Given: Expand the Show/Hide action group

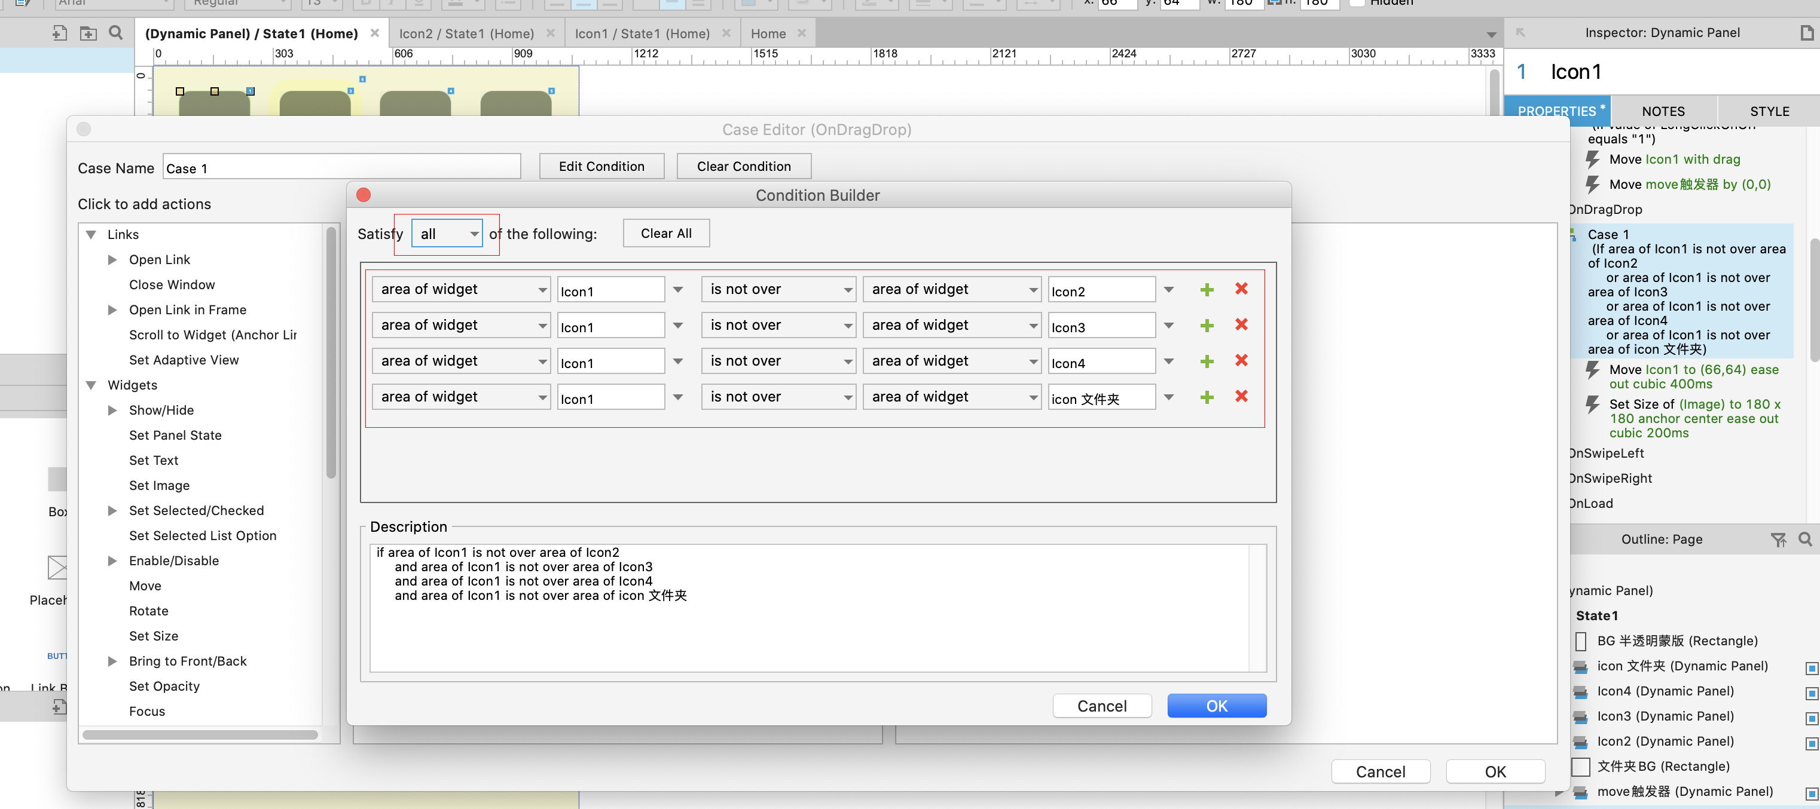Looking at the screenshot, I should click(x=112, y=410).
